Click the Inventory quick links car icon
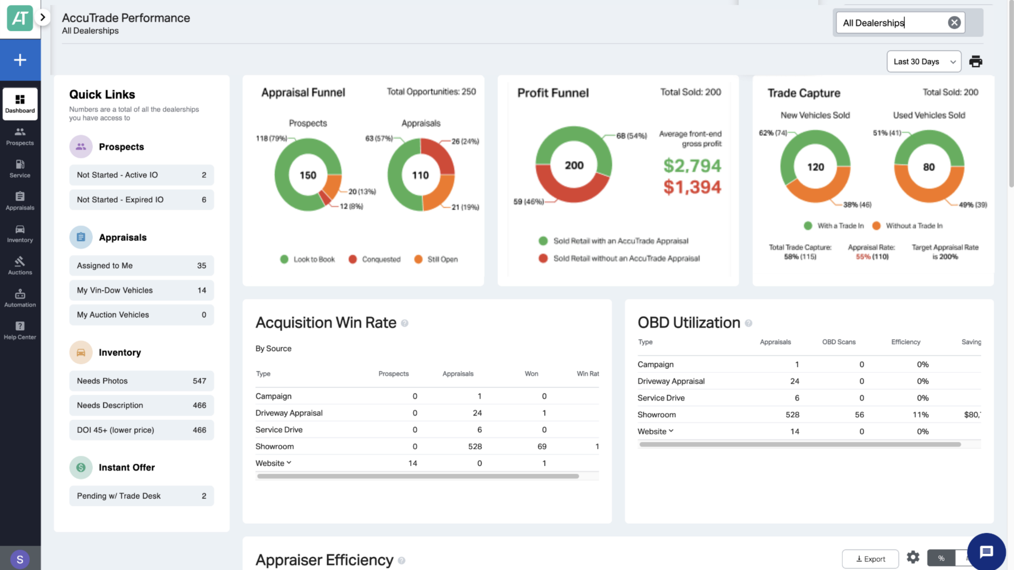 pos(81,352)
